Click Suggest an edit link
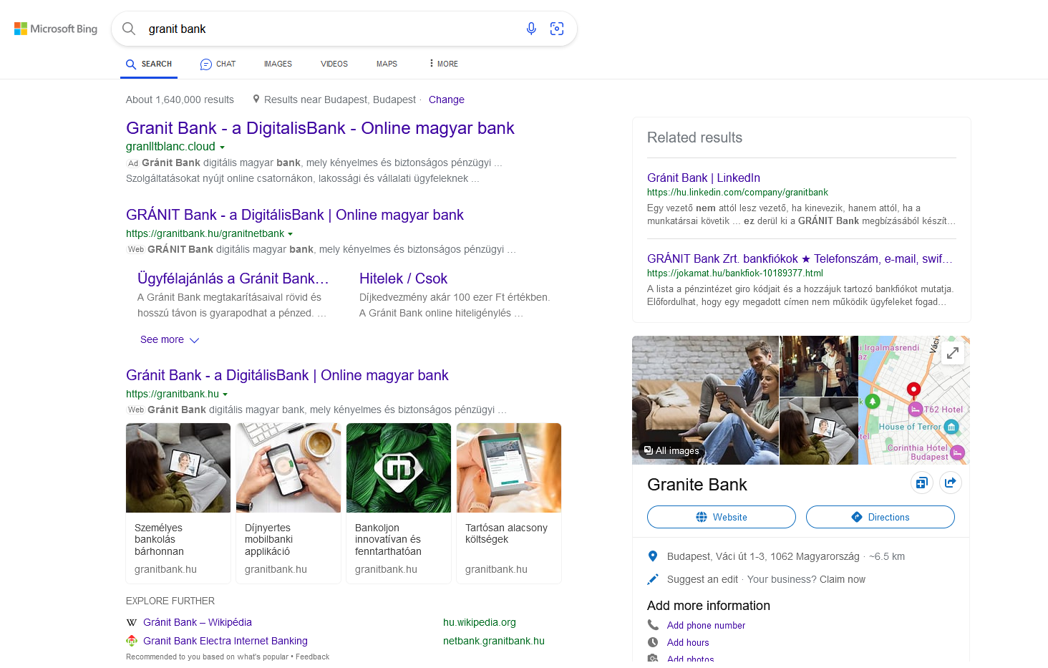This screenshot has width=1048, height=668. pyautogui.click(x=702, y=579)
